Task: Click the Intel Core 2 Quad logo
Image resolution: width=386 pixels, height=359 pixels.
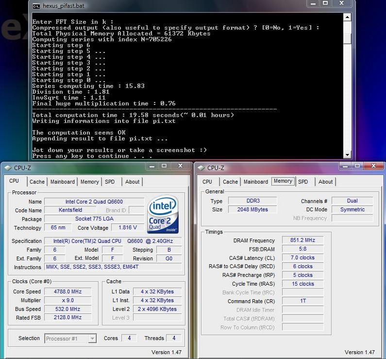Action: point(163,214)
